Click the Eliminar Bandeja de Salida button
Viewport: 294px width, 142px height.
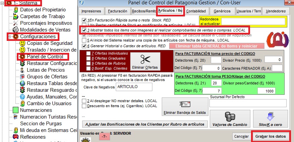click(x=185, y=106)
